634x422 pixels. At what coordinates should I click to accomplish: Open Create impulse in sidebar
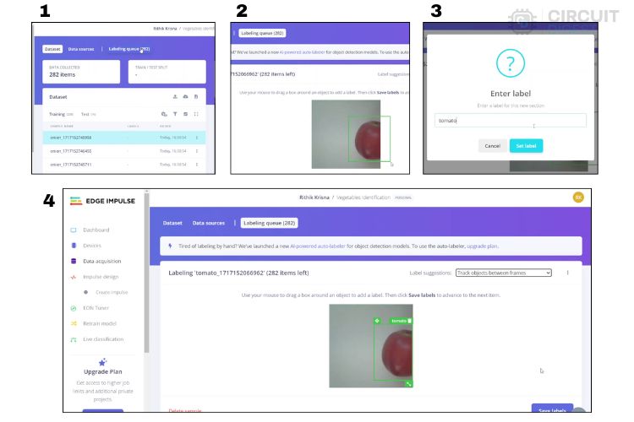point(112,292)
